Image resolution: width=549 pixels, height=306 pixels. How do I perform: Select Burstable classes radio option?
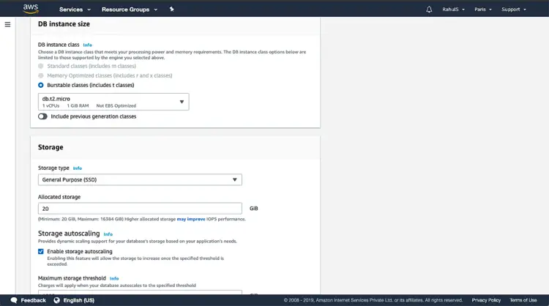coord(40,85)
